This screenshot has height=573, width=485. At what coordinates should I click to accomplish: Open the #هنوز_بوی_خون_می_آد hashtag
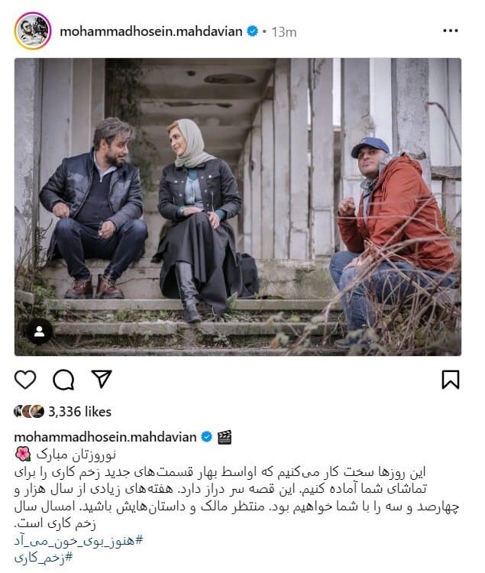click(x=79, y=540)
